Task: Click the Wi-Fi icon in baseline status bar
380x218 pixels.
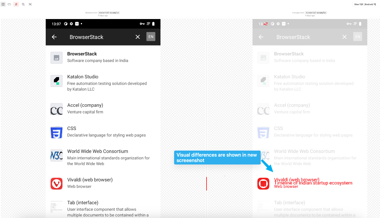Action: tap(148, 24)
